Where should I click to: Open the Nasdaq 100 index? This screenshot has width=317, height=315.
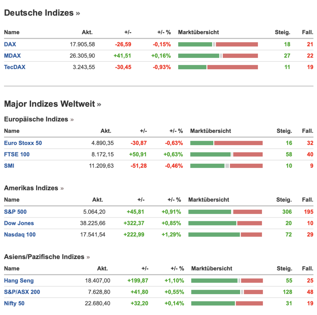click(20, 235)
